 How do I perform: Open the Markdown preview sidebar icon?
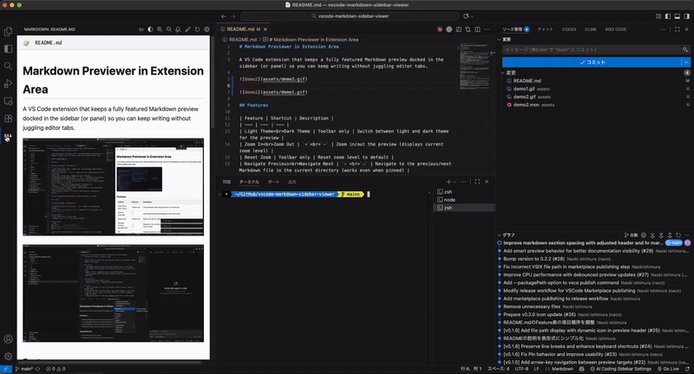coord(8,137)
